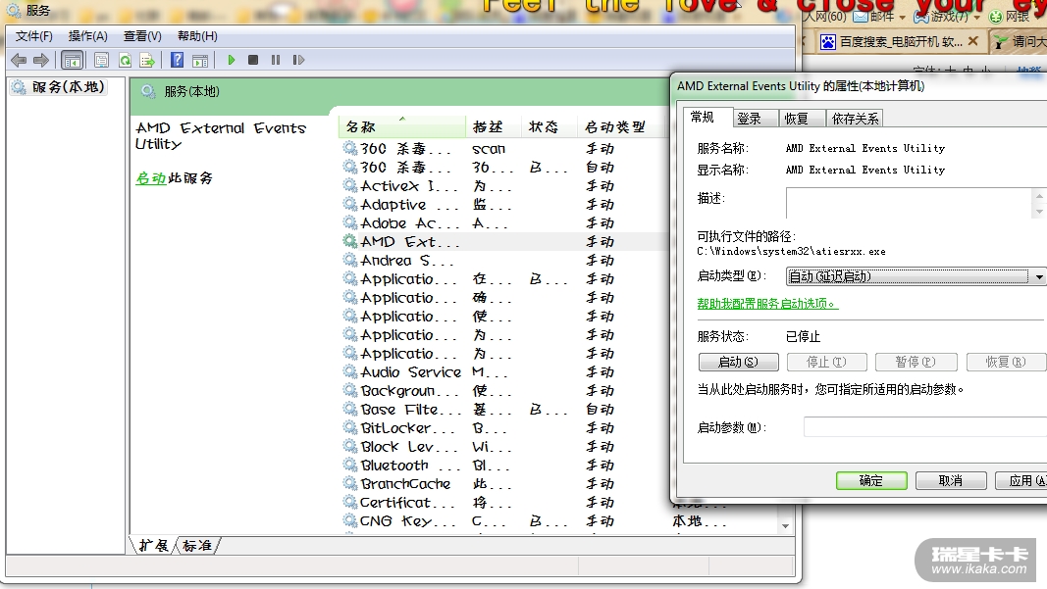This screenshot has width=1047, height=589.
Task: Restart the service with restart icon
Action: (x=298, y=60)
